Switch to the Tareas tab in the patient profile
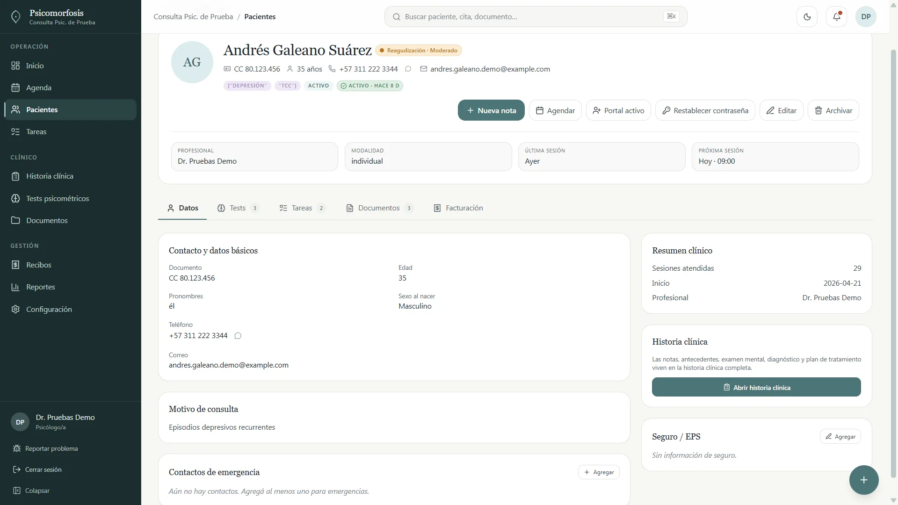The width and height of the screenshot is (898, 505). 302,208
